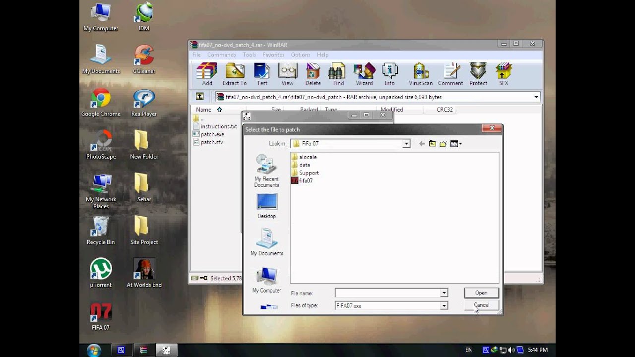Open the View Menu icon in dialog

tap(456, 144)
